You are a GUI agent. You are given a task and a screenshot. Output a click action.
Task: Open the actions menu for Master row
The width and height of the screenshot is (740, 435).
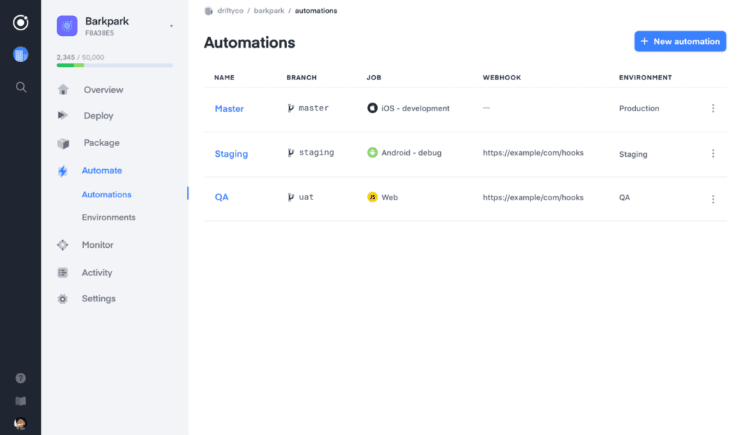[713, 108]
